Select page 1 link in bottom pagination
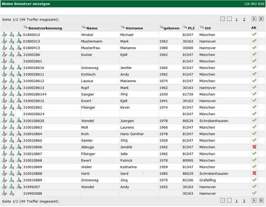This screenshot has height=207, width=266. pyautogui.click(x=236, y=201)
